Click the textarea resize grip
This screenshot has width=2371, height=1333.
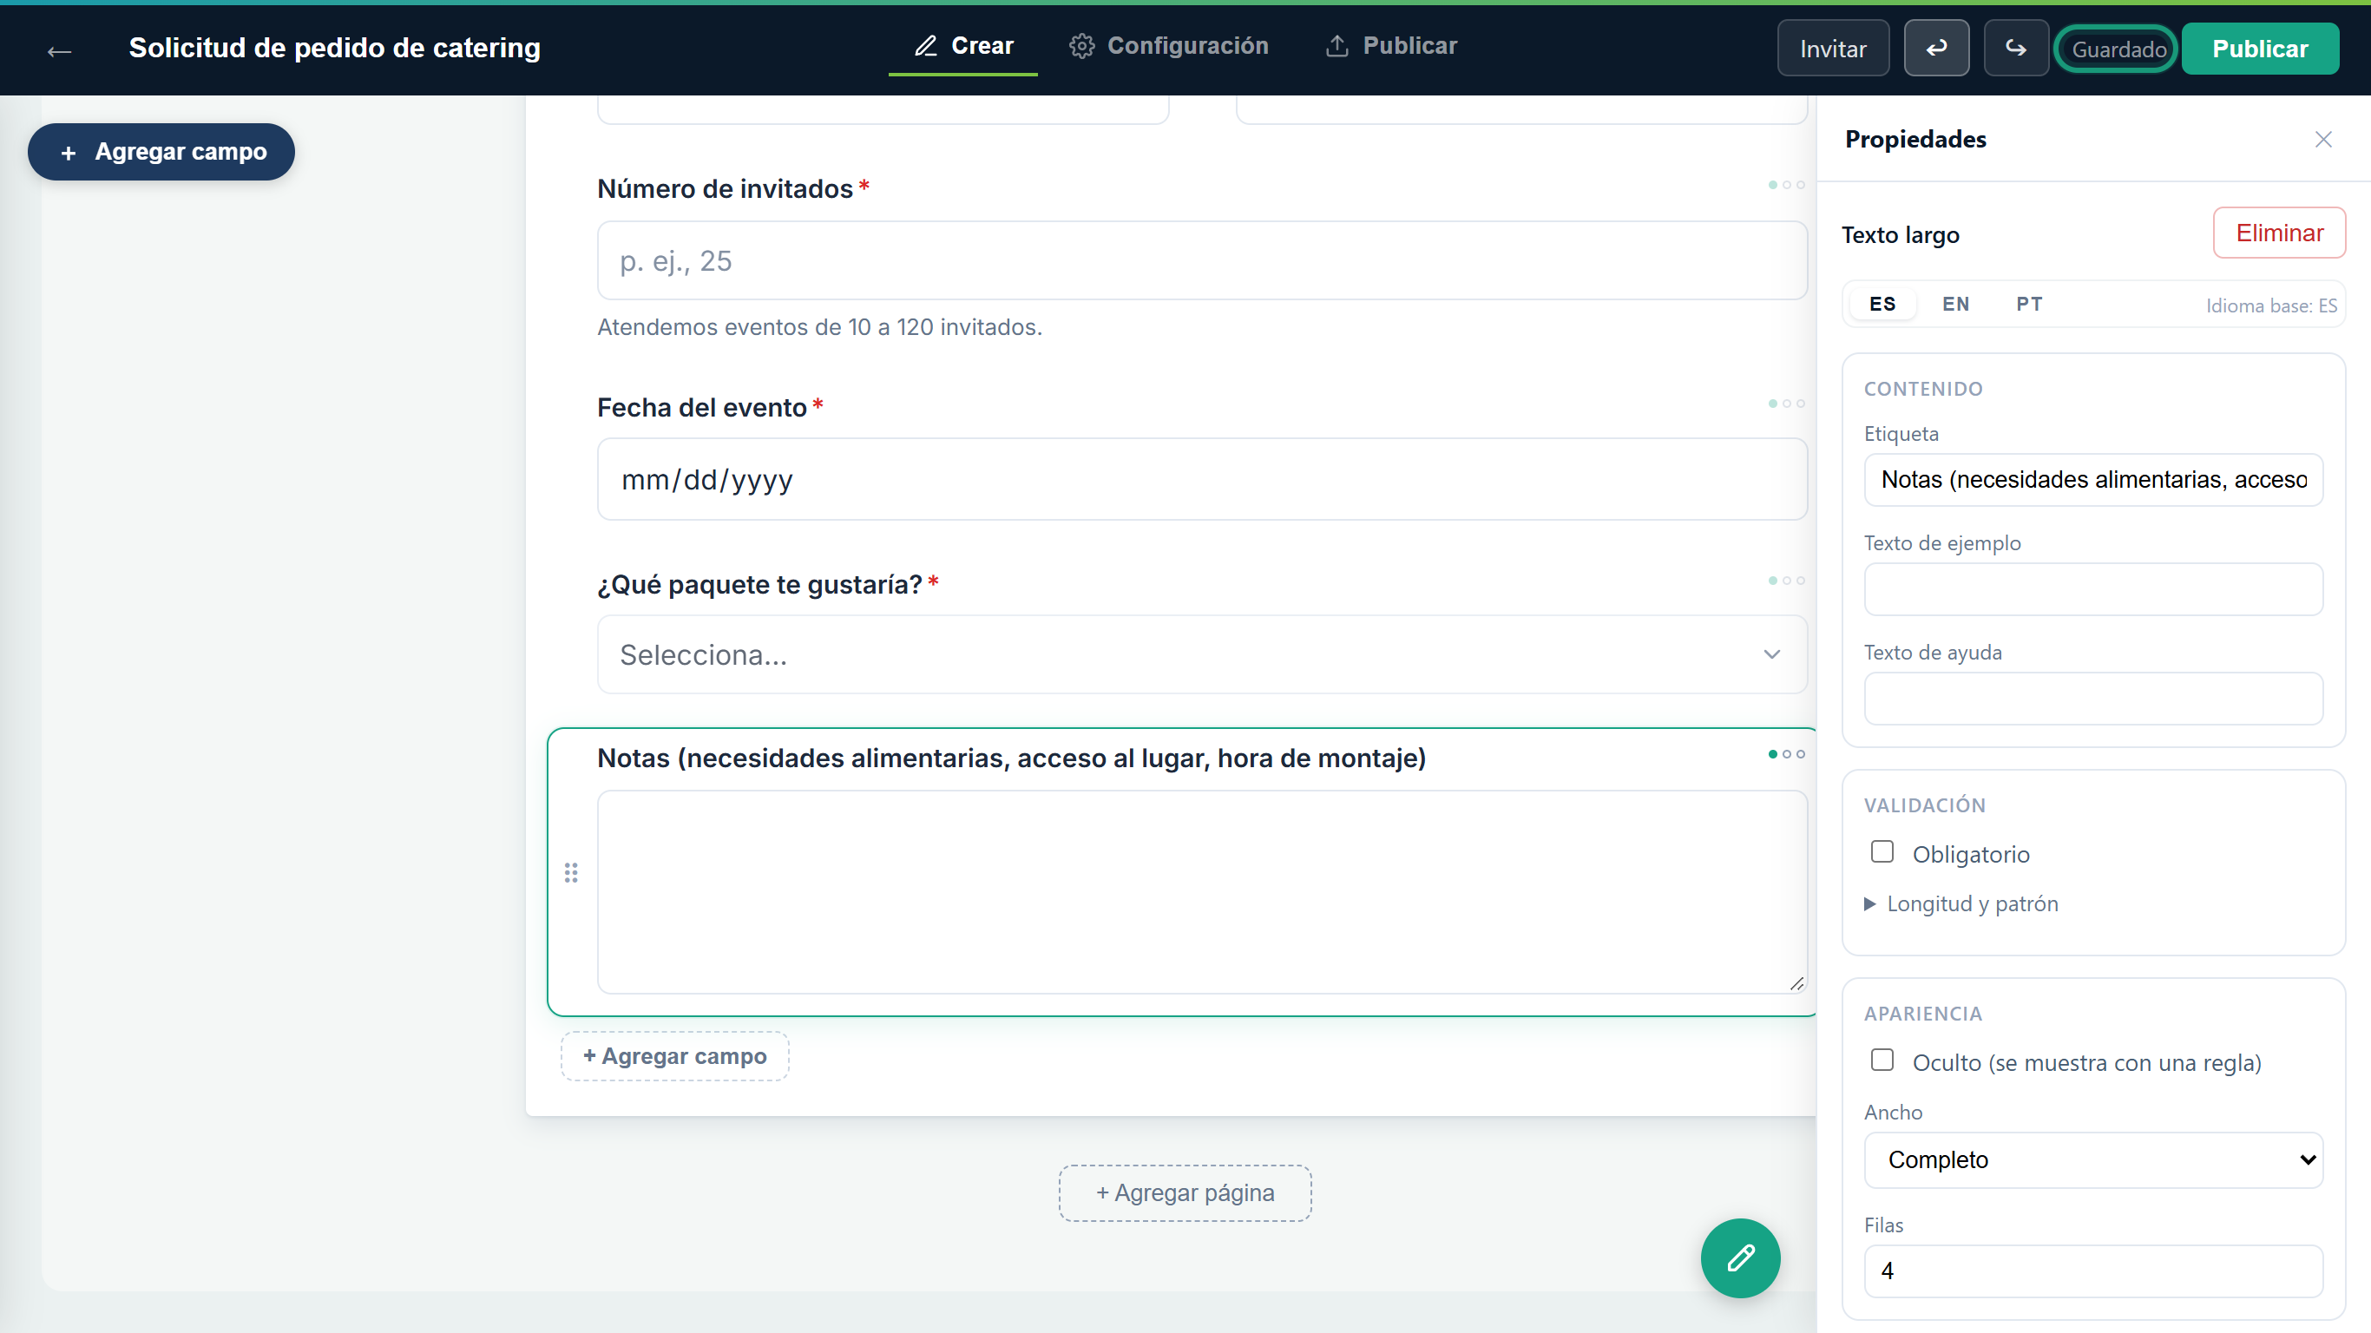pos(1796,983)
